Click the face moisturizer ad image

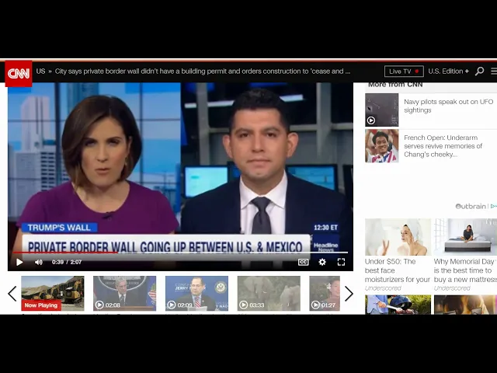tap(398, 237)
